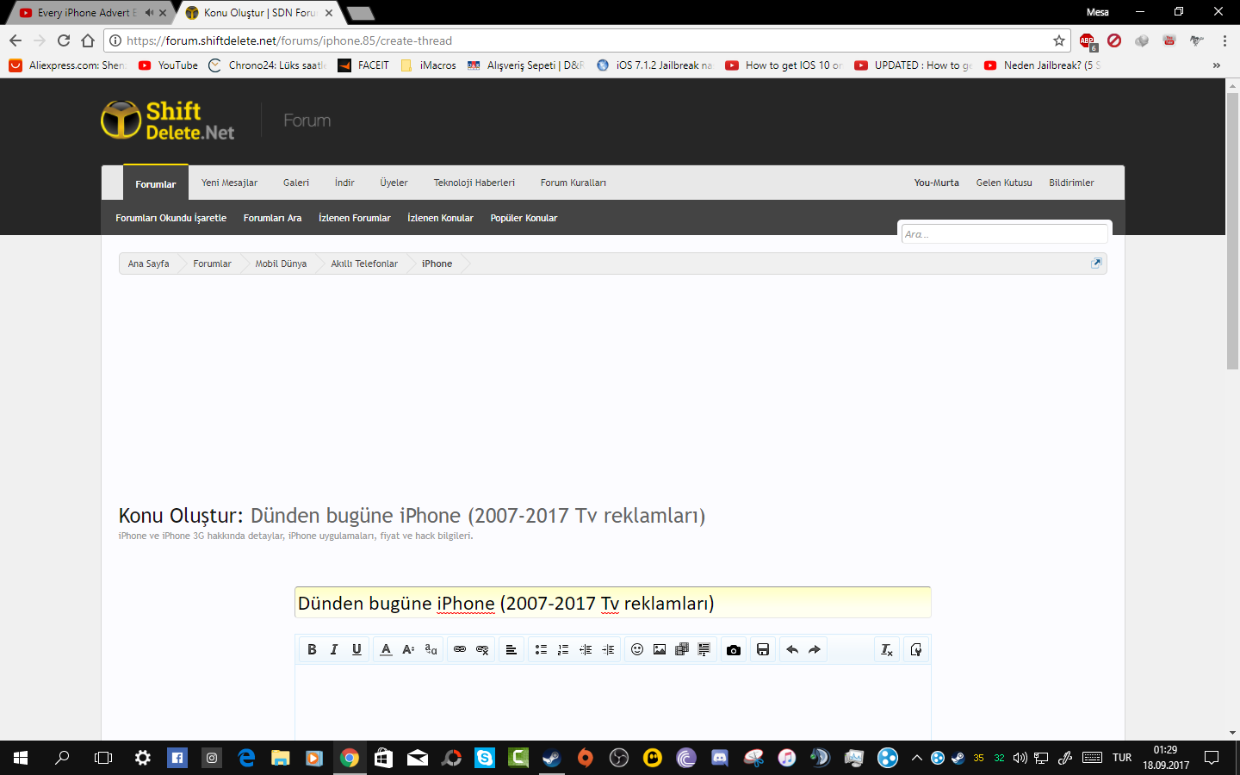The width and height of the screenshot is (1240, 775).
Task: Open the insert special block menu
Action: click(x=704, y=649)
